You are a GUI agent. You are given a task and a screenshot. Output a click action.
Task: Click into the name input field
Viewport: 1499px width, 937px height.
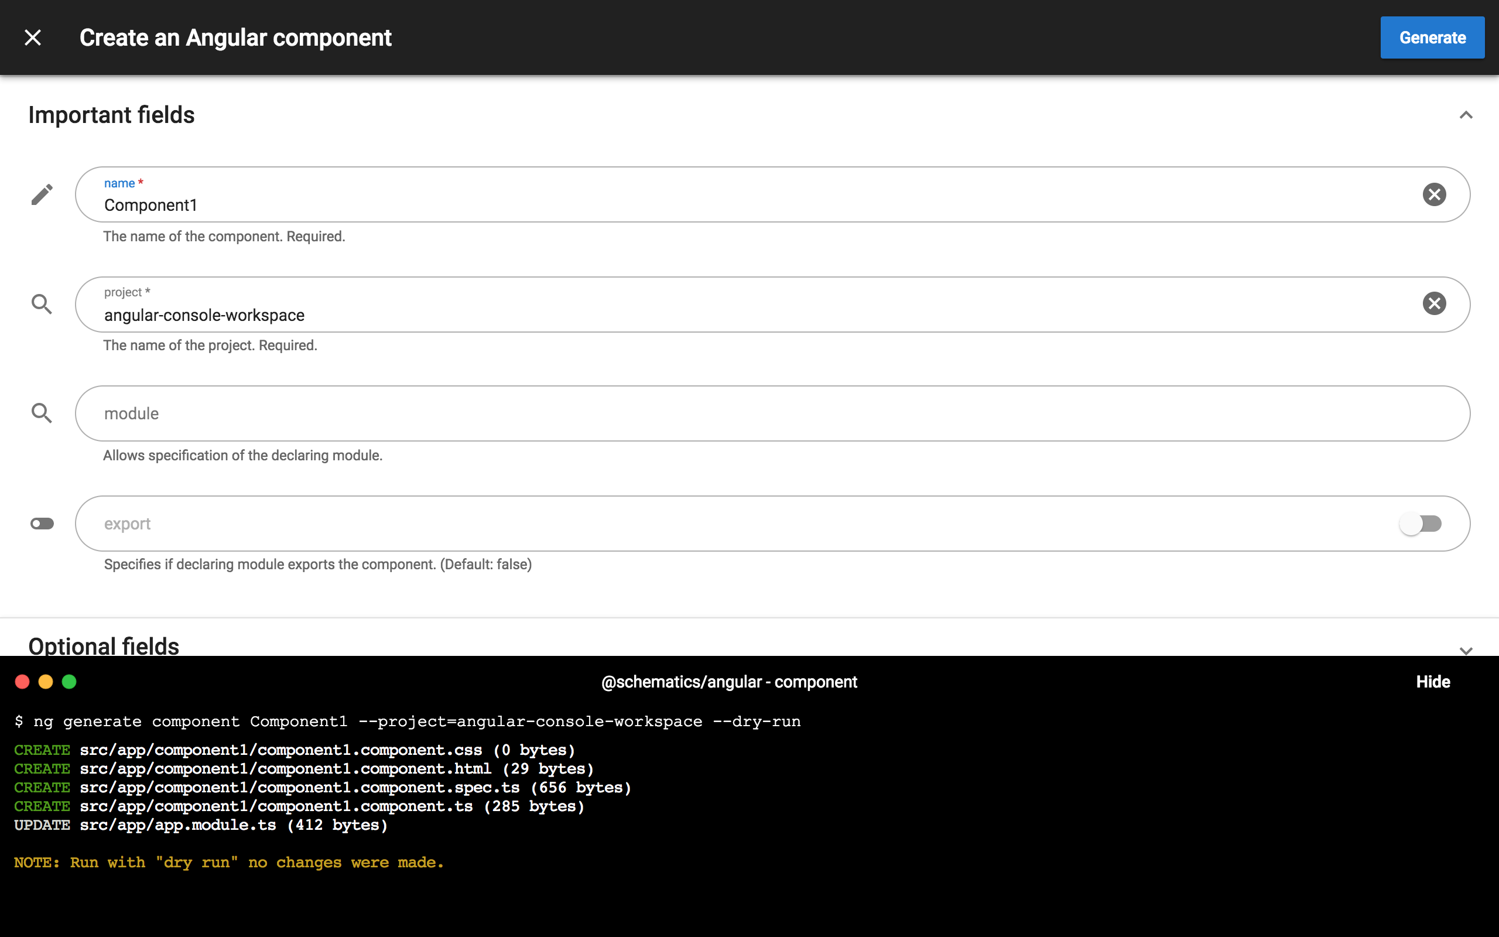click(x=743, y=205)
